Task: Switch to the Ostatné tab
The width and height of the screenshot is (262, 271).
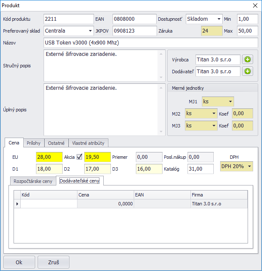Action: coord(56,143)
